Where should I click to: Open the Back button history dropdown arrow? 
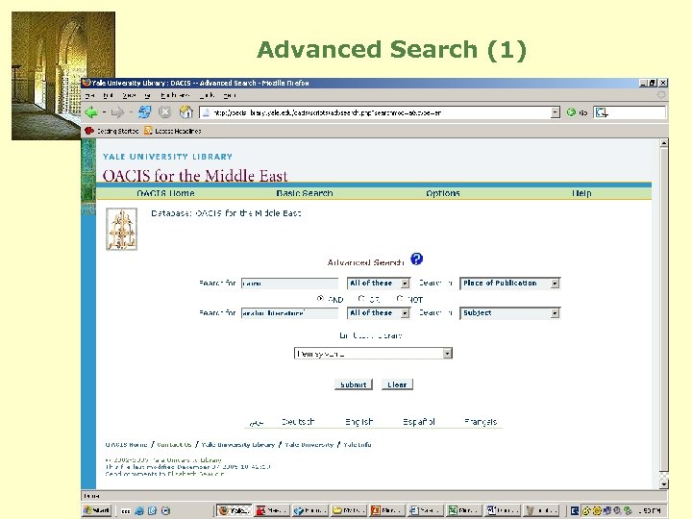coord(104,112)
